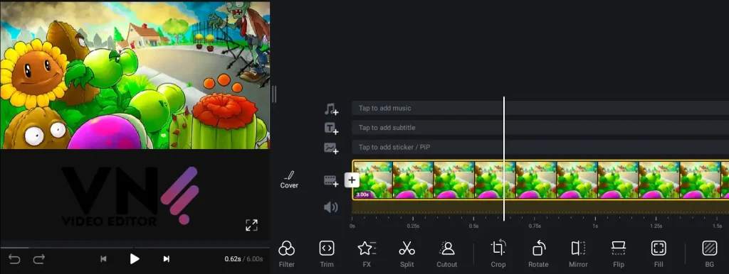Image resolution: width=729 pixels, height=274 pixels.
Task: Tap to add sticker / PiP track
Action: pos(540,147)
